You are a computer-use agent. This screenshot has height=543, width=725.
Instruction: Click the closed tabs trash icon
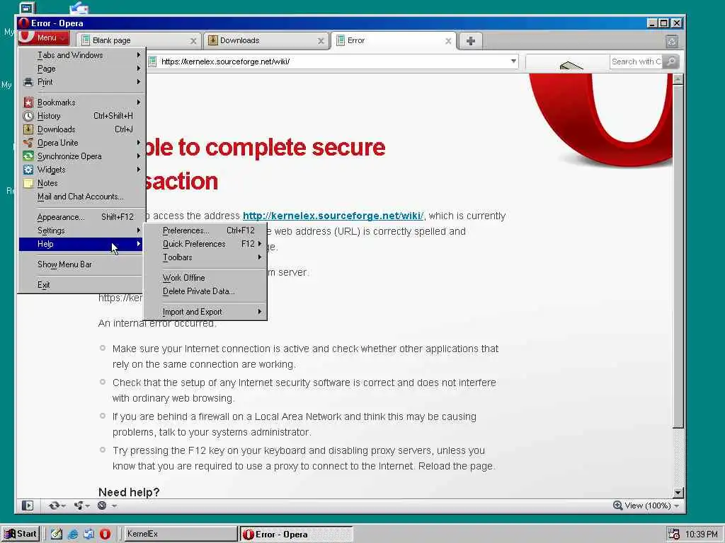pyautogui.click(x=672, y=42)
